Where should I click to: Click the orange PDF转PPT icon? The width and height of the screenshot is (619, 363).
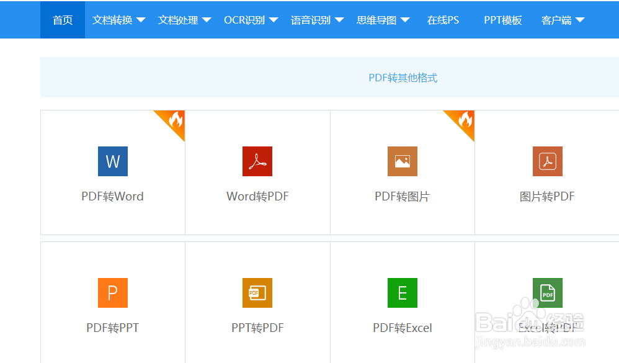point(112,293)
